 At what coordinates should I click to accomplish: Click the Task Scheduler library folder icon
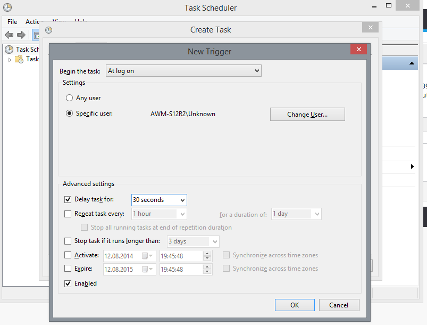(x=19, y=59)
